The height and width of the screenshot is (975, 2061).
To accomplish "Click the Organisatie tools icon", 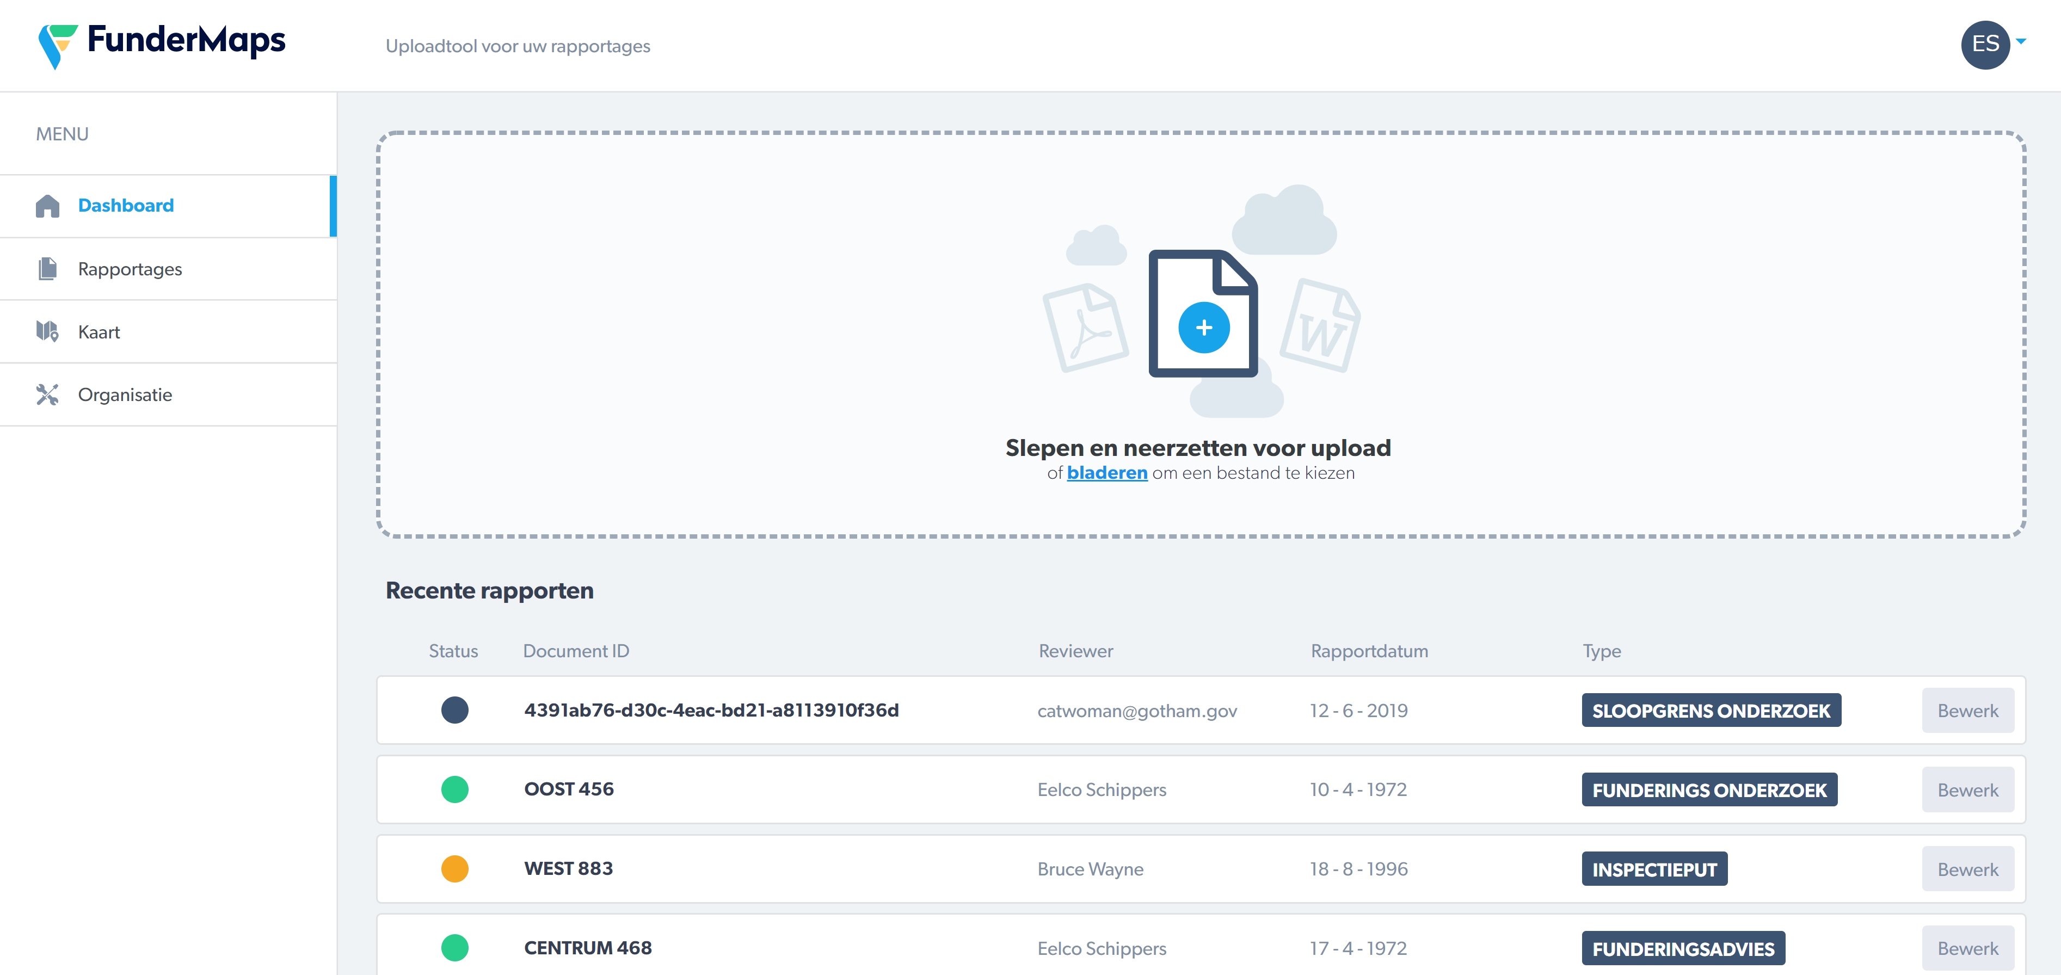I will click(47, 394).
